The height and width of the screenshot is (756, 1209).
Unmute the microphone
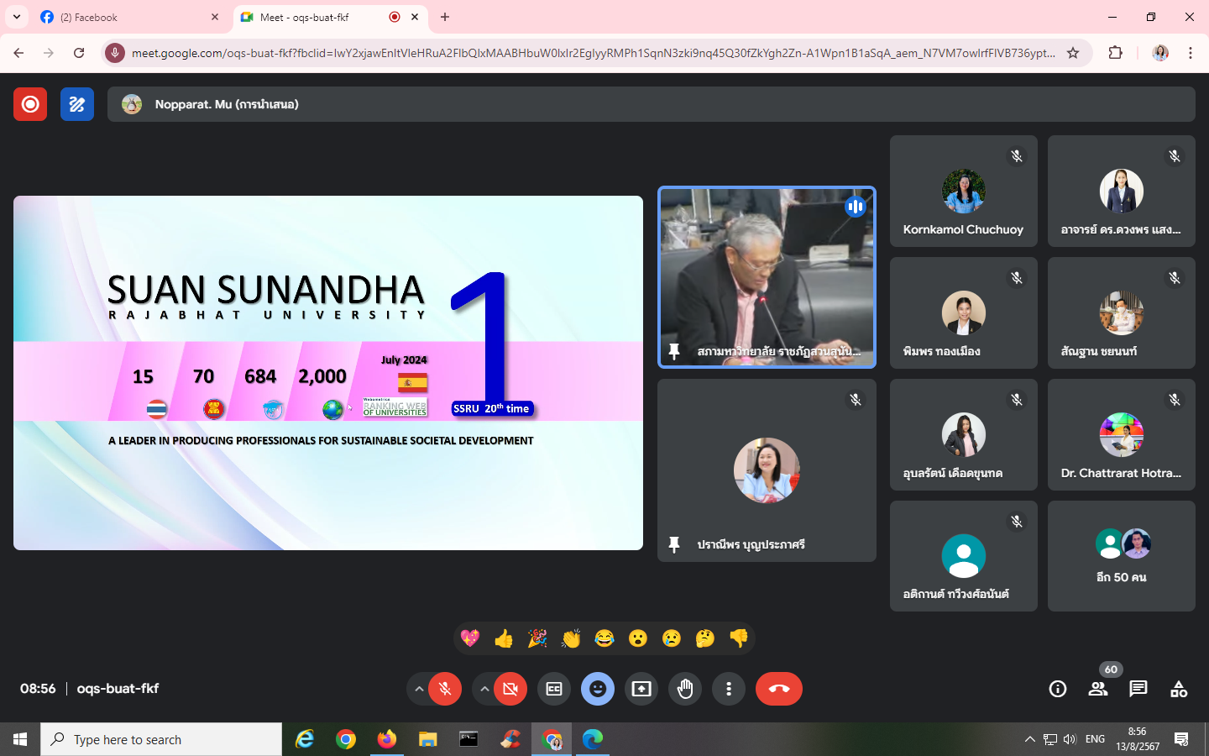(x=445, y=689)
